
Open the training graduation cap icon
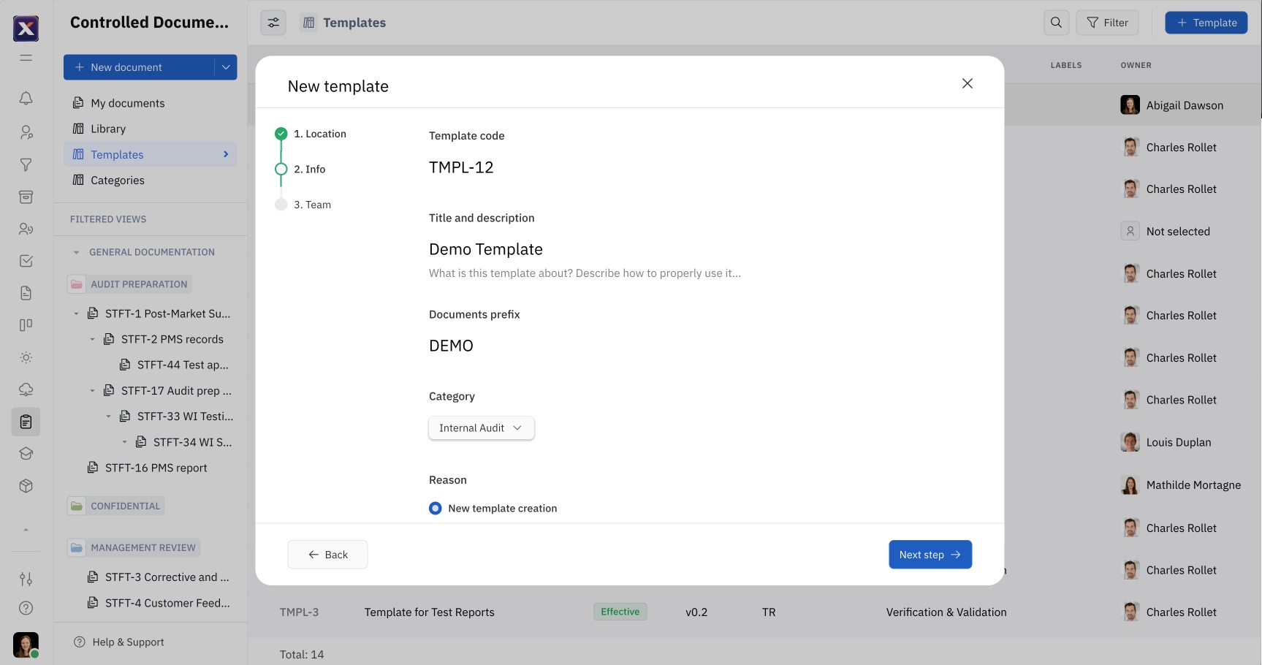(x=26, y=453)
